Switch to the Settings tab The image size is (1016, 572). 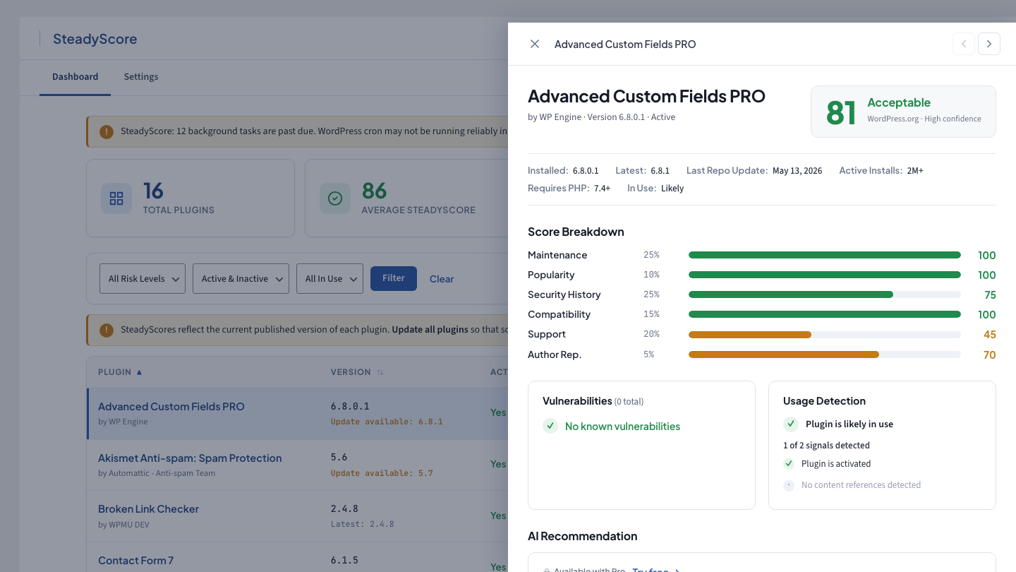tap(141, 76)
